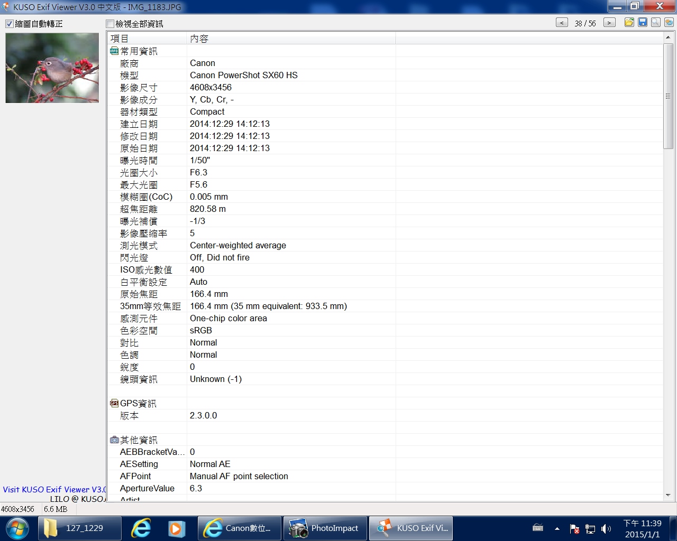The image size is (677, 541).
Task: Switch to Canon數位 IE taskbar window
Action: [x=240, y=528]
